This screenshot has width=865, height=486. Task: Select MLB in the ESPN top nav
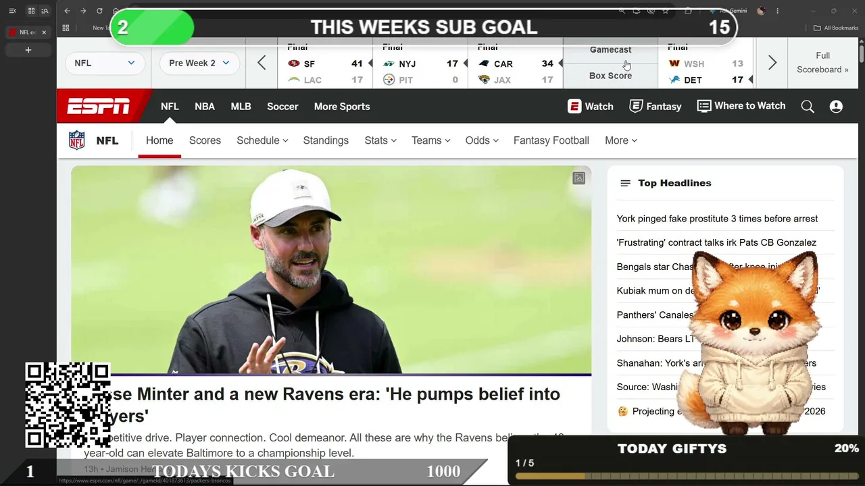click(x=241, y=107)
